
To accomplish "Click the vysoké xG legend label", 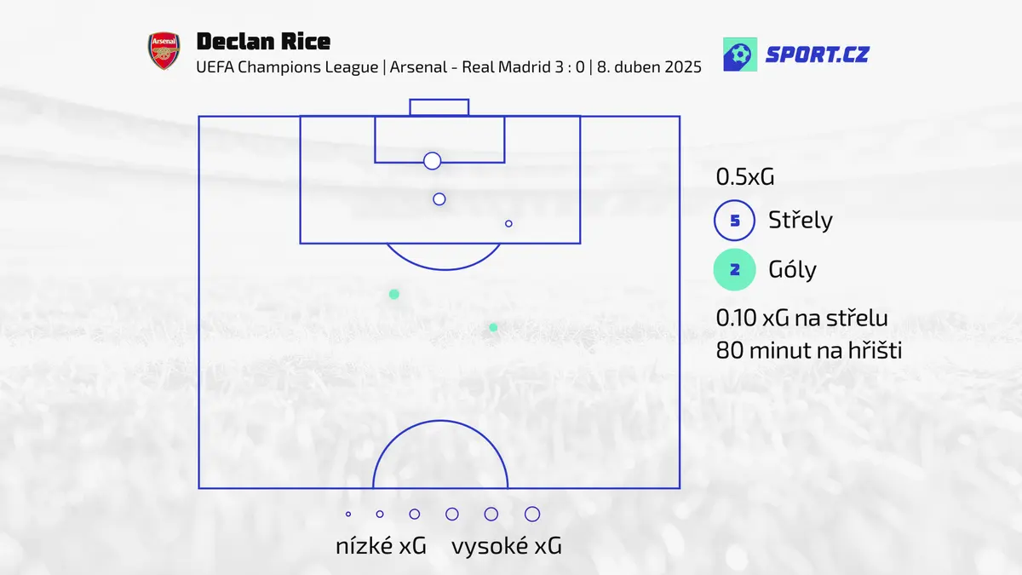I will [507, 546].
